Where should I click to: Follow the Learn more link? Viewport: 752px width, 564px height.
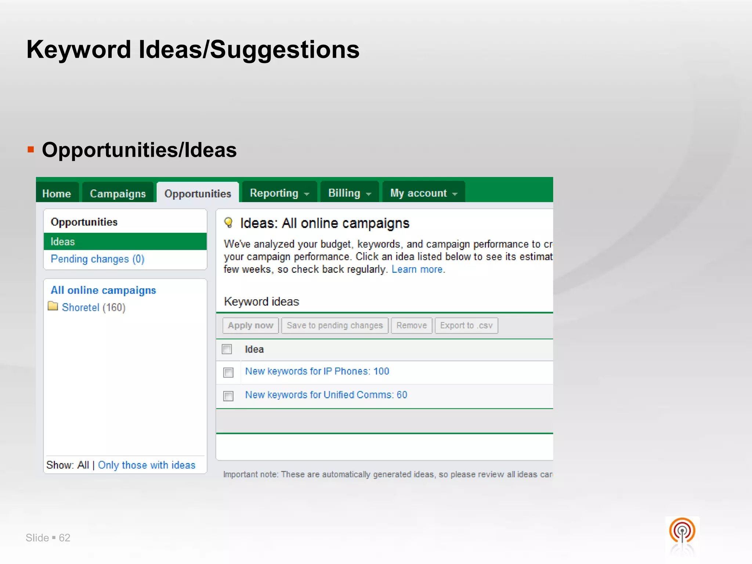click(x=417, y=269)
